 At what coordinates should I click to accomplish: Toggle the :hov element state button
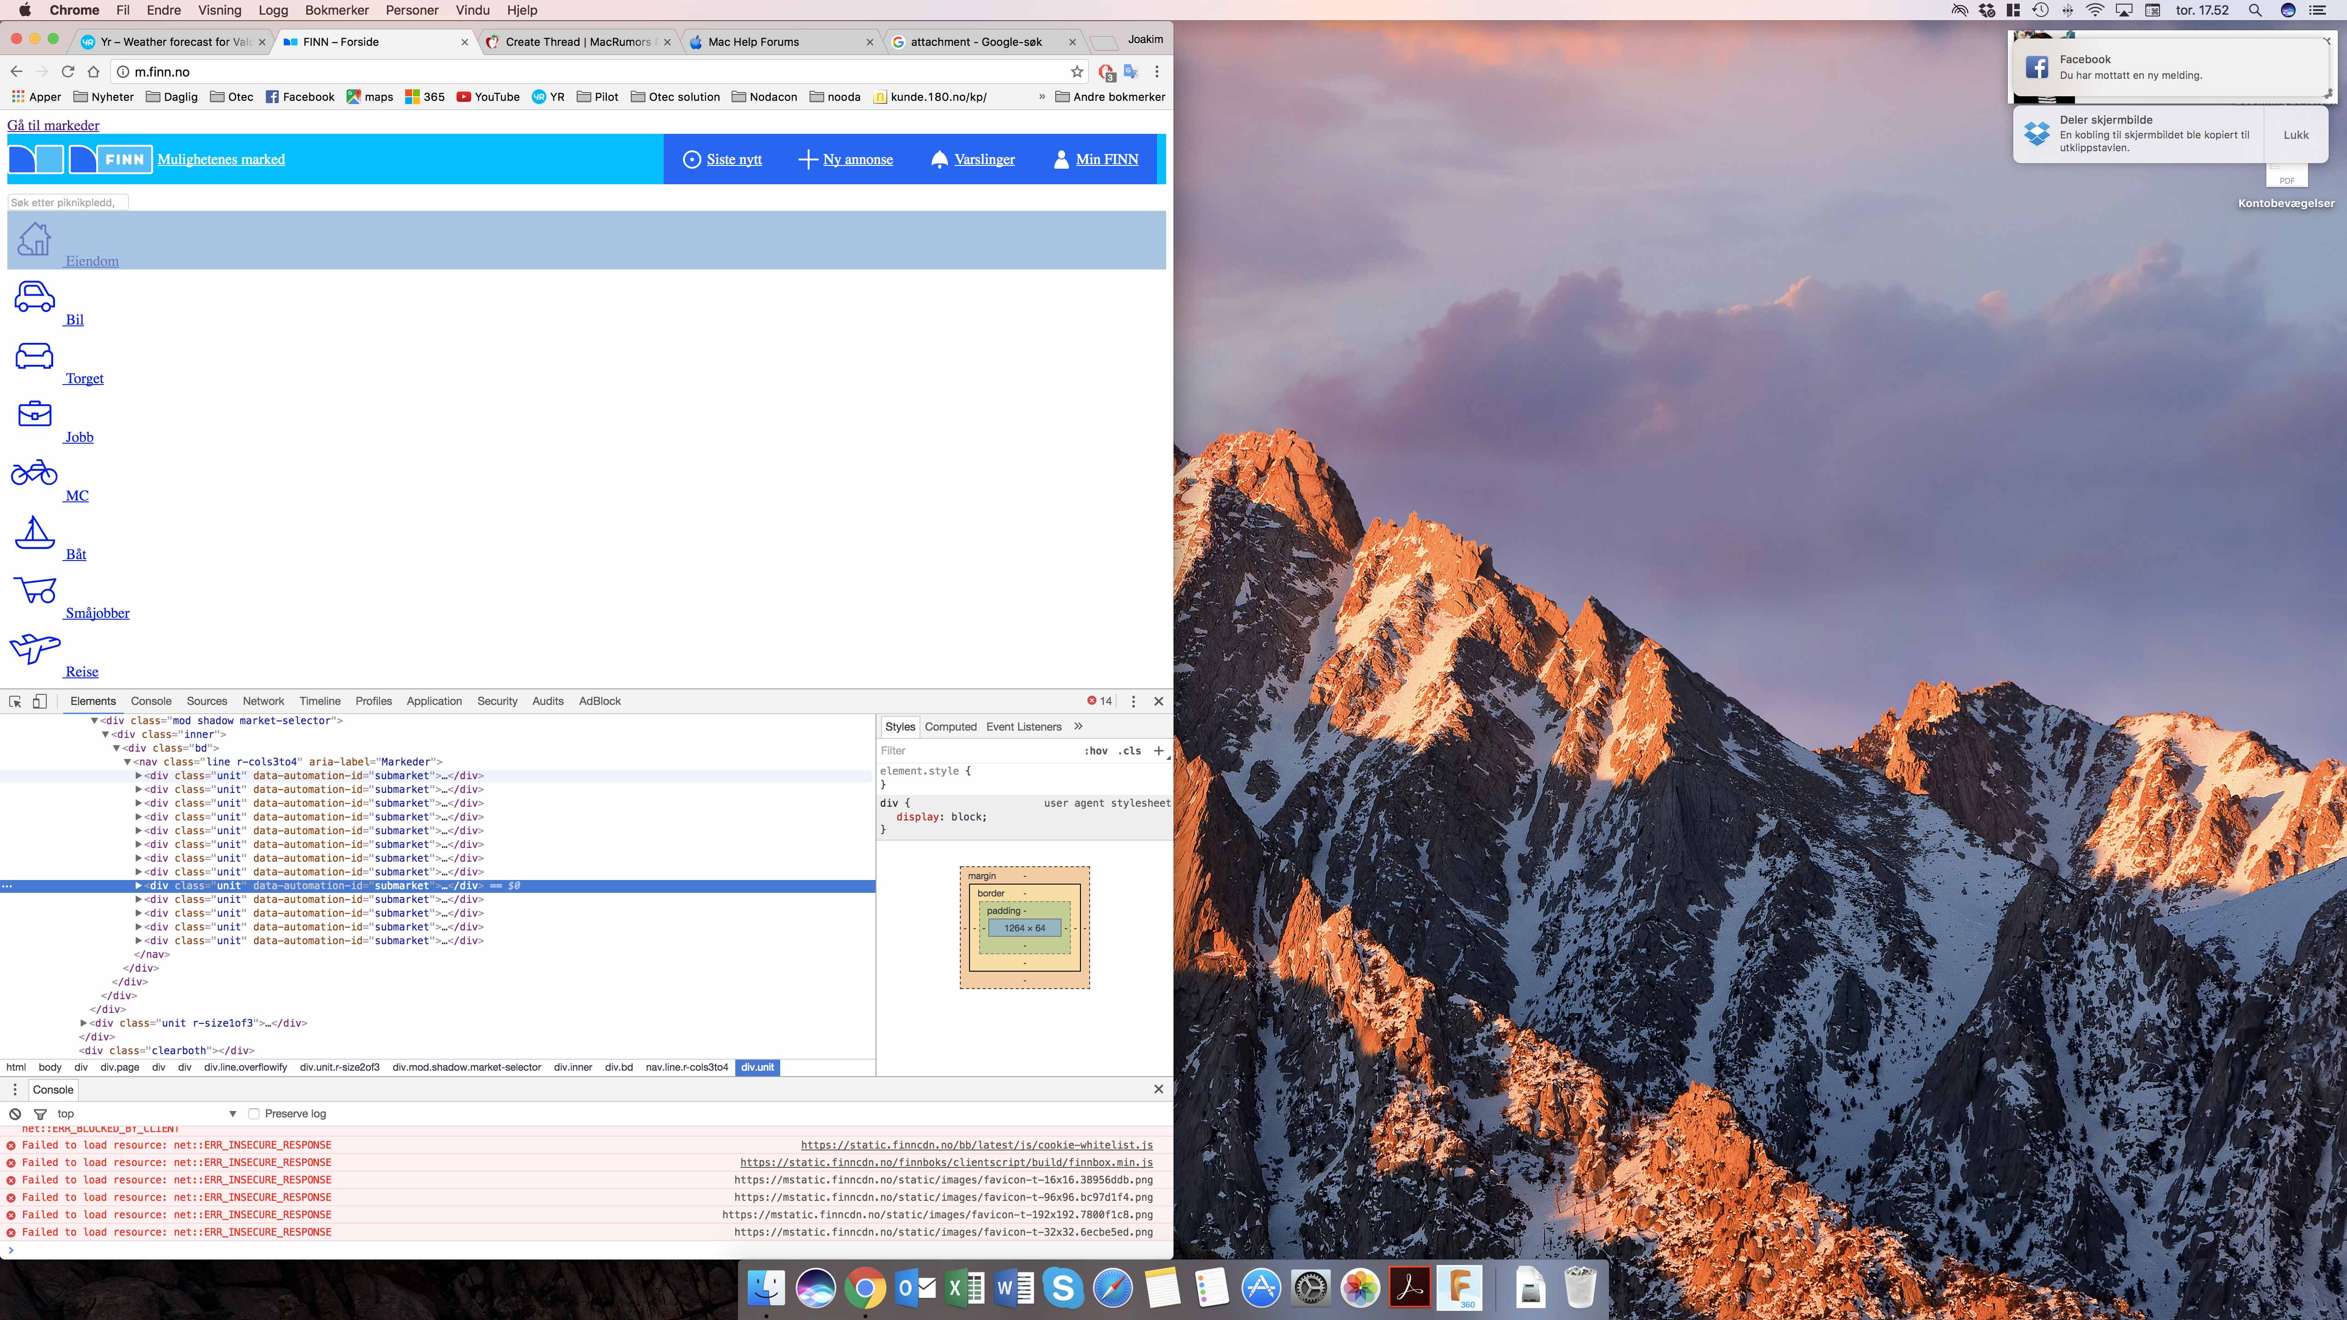click(x=1095, y=751)
